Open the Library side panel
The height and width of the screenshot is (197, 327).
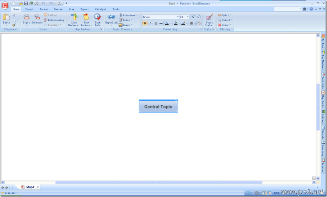coord(323,117)
